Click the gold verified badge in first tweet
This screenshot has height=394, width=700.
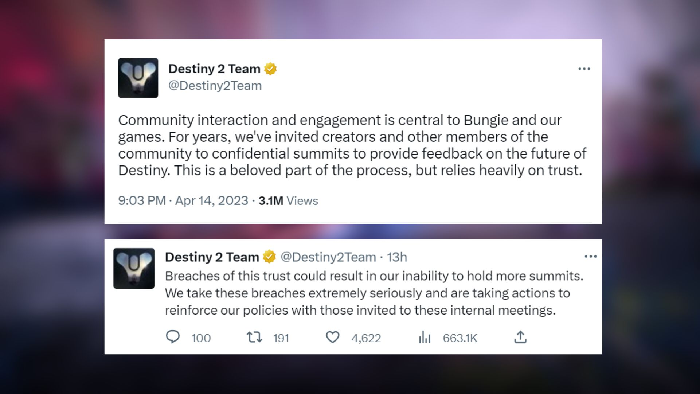pyautogui.click(x=270, y=69)
